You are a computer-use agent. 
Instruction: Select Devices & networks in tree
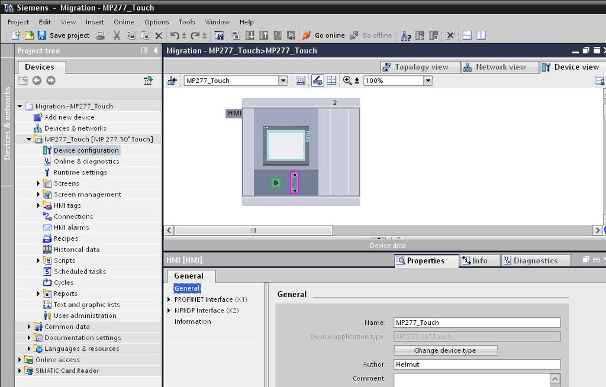point(75,128)
